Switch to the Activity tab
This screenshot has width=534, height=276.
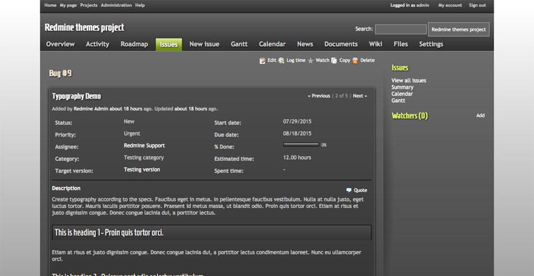tap(97, 44)
